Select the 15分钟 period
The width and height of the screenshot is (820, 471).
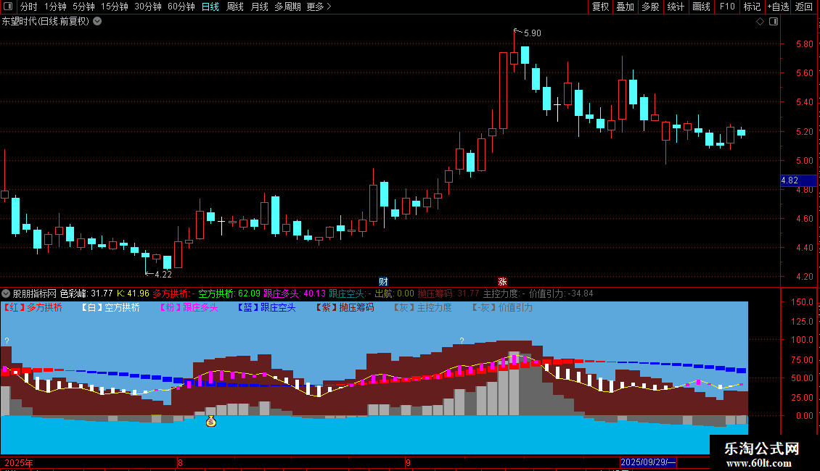tap(115, 7)
